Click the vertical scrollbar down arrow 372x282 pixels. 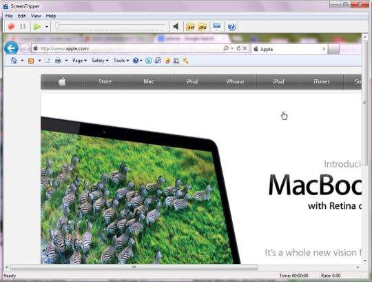point(365,261)
